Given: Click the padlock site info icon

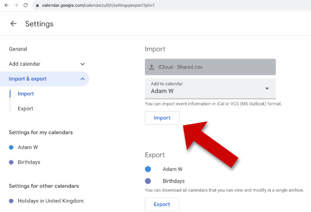Looking at the screenshot, I should [37, 5].
